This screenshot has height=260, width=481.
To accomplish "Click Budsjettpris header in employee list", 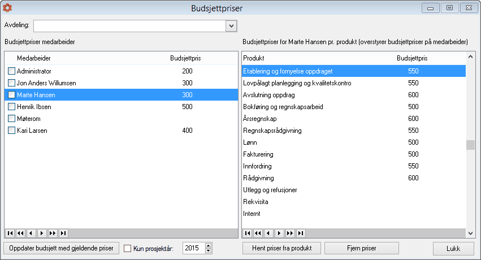I will tap(185, 58).
